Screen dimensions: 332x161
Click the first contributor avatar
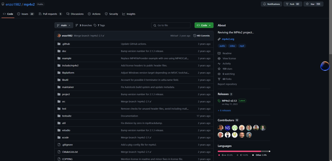pyautogui.click(x=220, y=128)
